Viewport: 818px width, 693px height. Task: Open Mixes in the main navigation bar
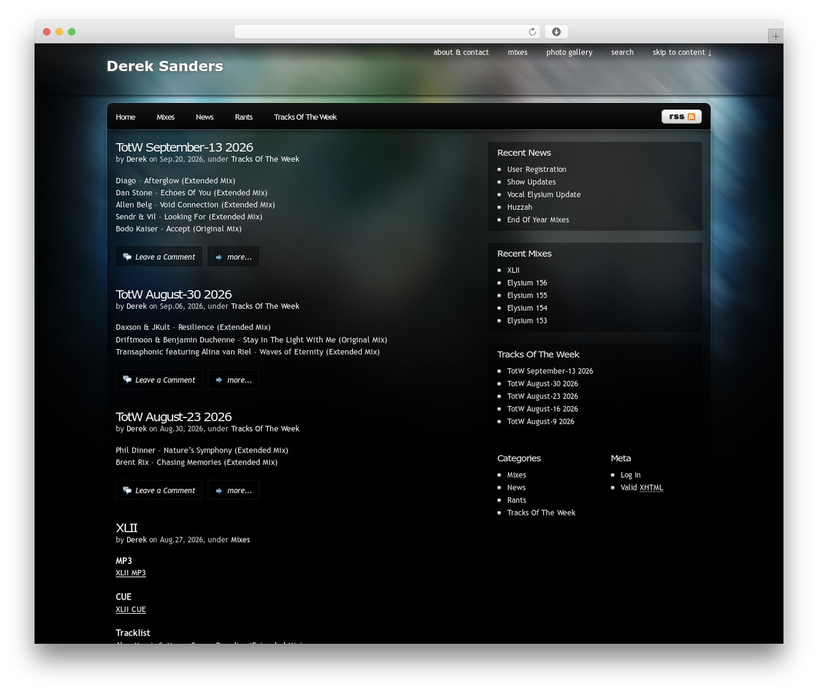166,117
